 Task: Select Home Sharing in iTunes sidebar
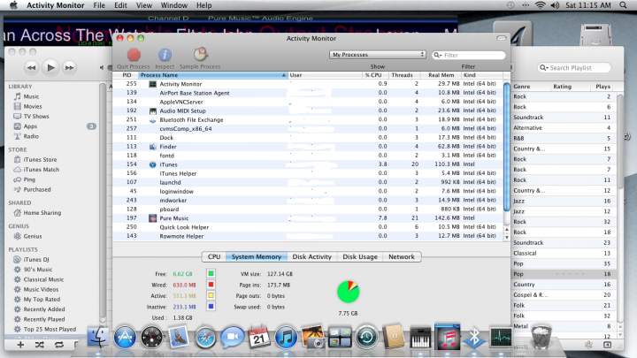42,212
